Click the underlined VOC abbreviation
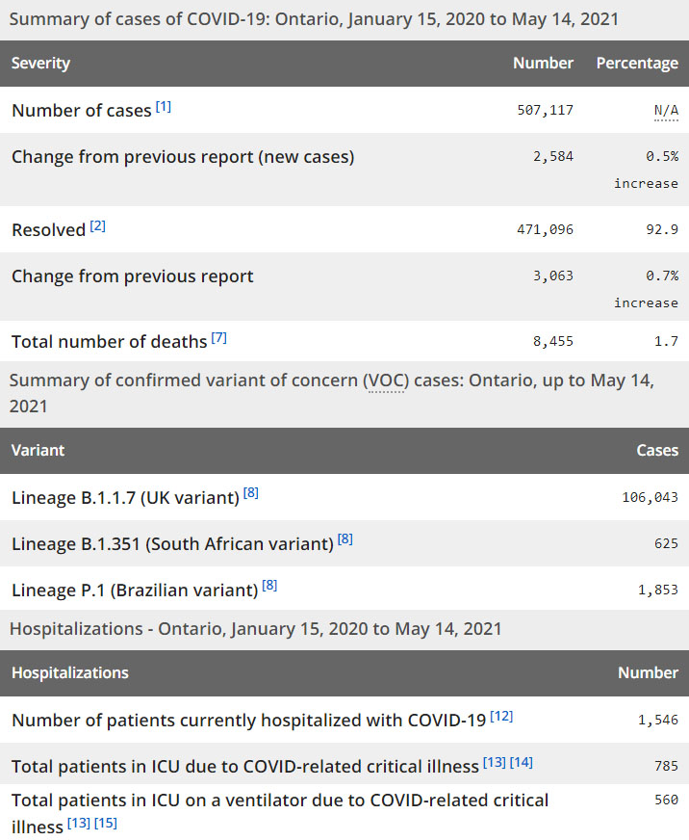The height and width of the screenshot is (840, 689). point(384,381)
